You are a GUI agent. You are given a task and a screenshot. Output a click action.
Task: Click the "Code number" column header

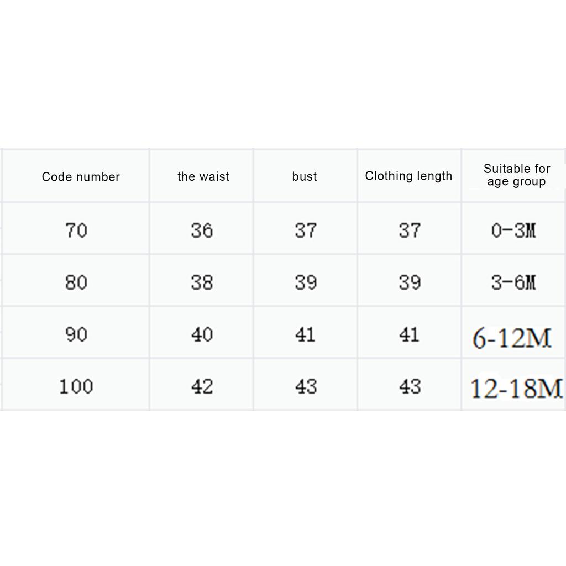pos(81,177)
